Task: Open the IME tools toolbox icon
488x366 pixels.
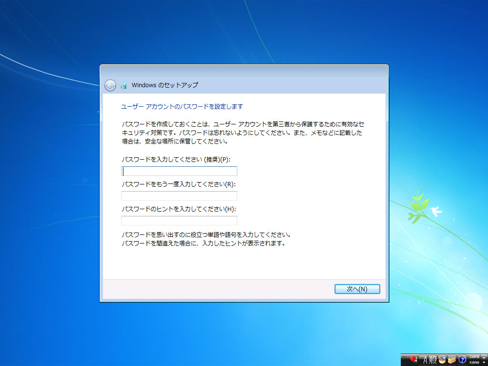Action: [452, 360]
